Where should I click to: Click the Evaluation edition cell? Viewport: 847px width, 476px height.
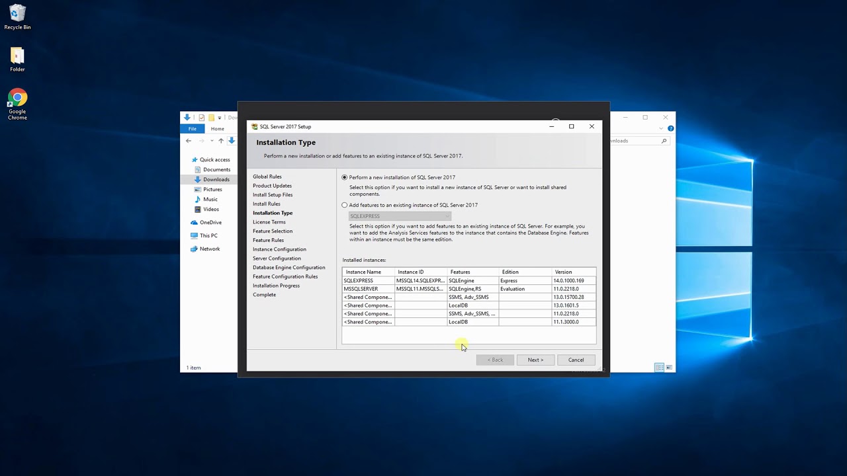click(x=525, y=289)
